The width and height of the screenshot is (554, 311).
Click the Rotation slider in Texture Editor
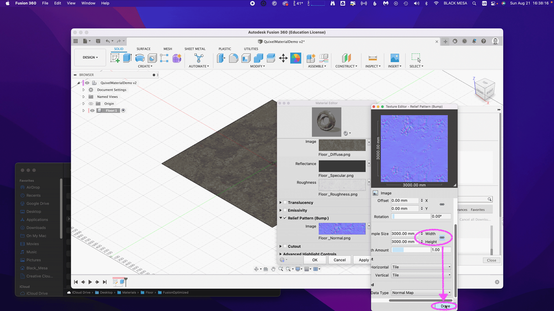tap(411, 217)
